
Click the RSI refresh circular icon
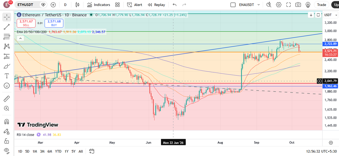point(38,135)
